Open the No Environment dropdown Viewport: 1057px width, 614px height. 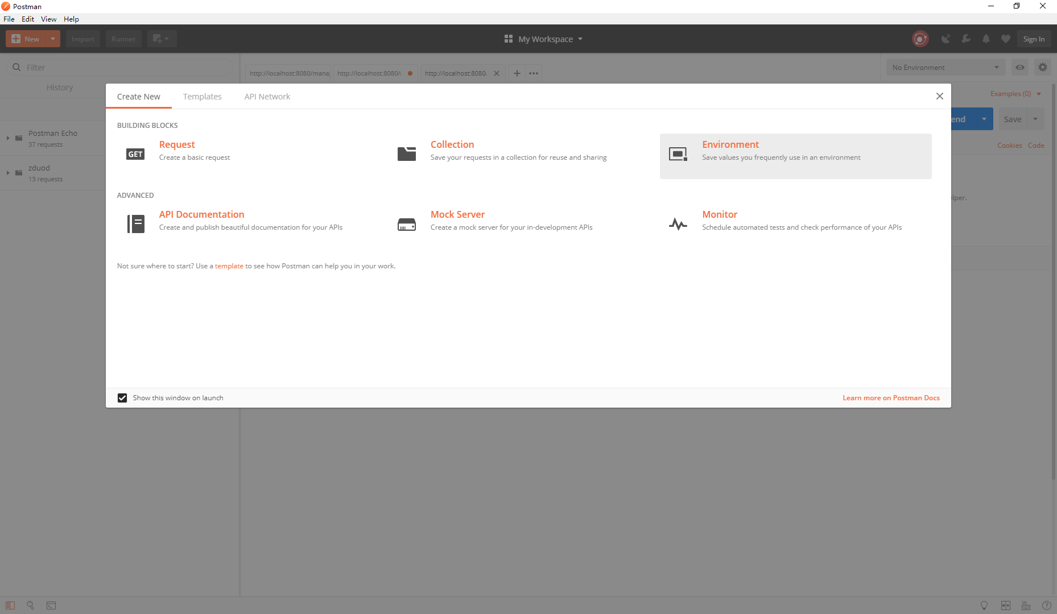pyautogui.click(x=946, y=67)
